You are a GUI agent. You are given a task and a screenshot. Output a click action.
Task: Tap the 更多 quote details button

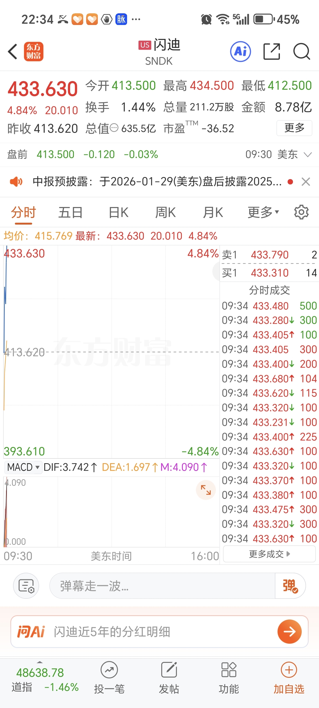tap(294, 128)
